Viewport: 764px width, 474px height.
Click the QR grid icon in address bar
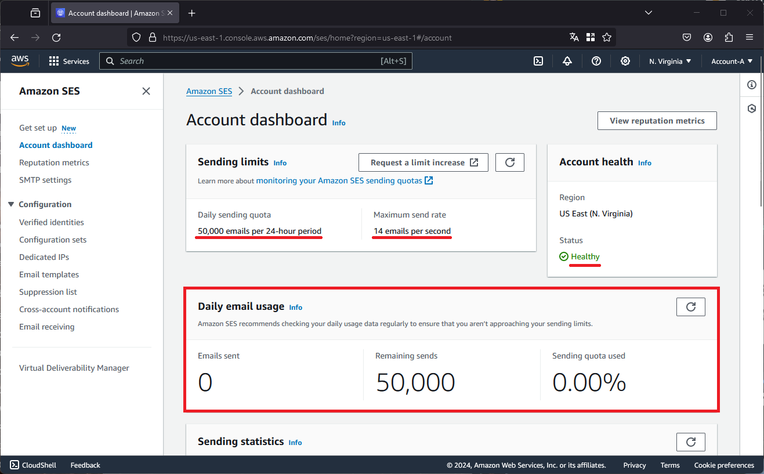point(591,38)
